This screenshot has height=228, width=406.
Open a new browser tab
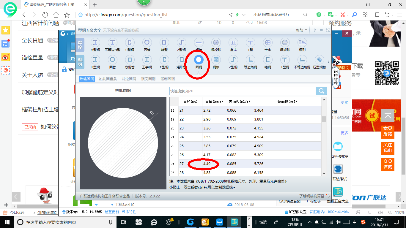click(95, 4)
